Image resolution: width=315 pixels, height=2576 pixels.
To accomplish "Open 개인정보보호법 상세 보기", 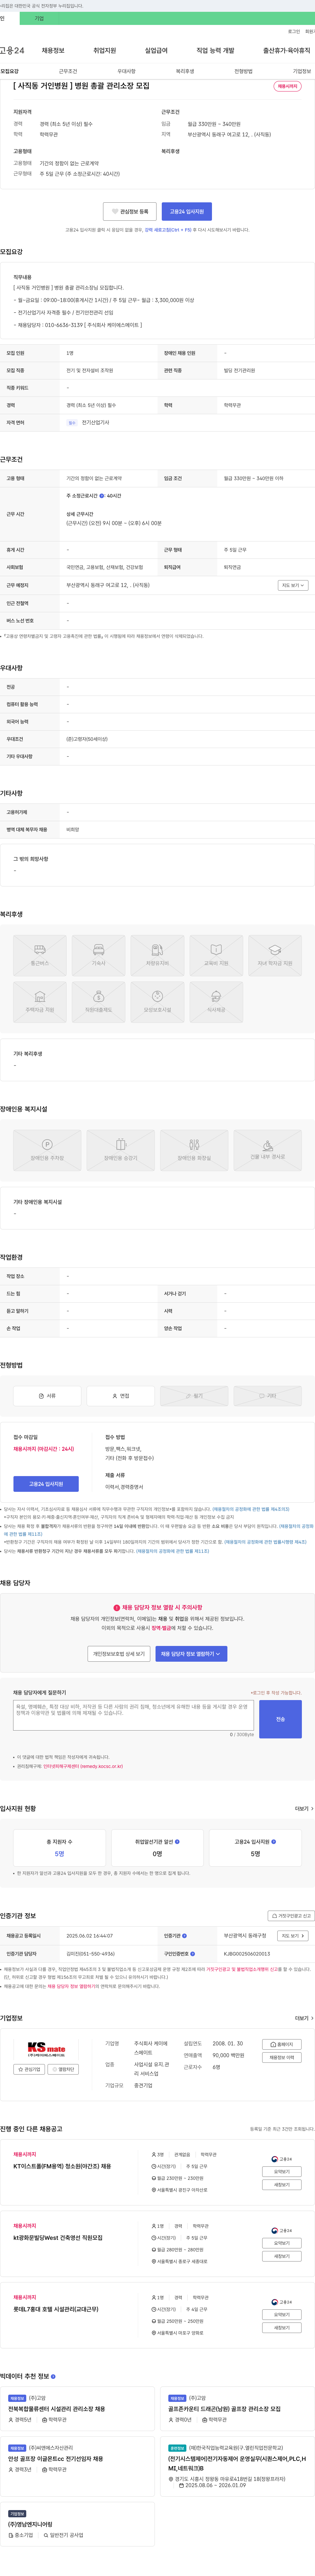I will point(119,1654).
